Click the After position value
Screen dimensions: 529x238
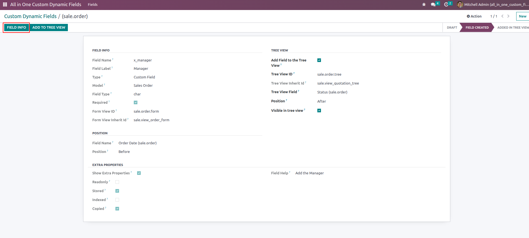322,101
